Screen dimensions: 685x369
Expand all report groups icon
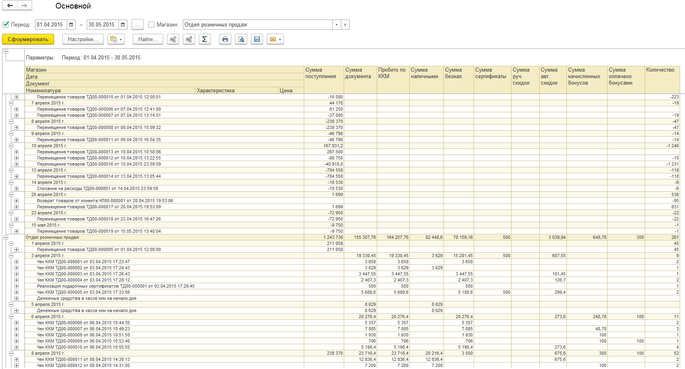[x=189, y=39]
